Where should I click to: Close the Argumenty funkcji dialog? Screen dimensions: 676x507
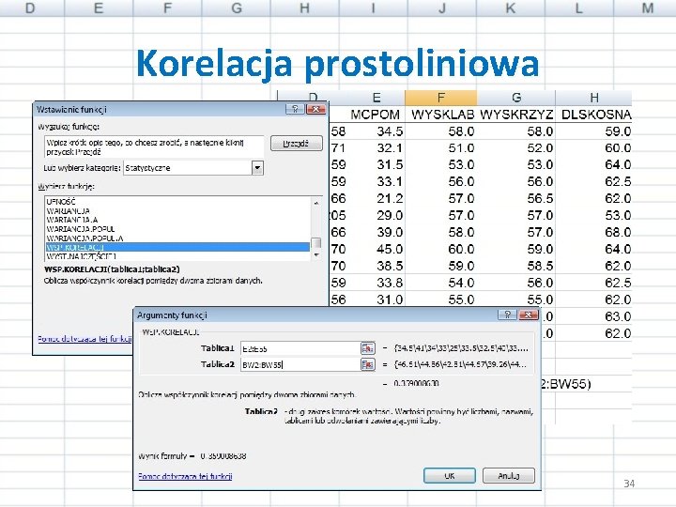[x=528, y=315]
